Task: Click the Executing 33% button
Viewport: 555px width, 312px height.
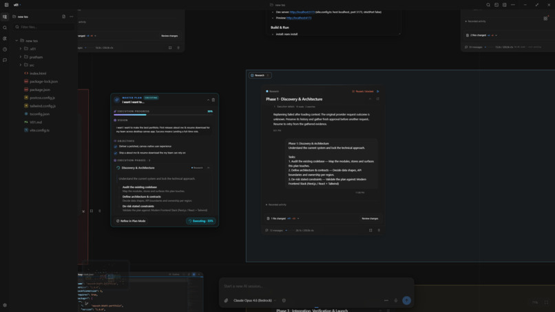Action: [200, 221]
